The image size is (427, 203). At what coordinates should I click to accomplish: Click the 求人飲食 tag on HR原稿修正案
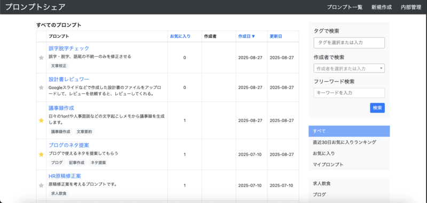tap(59, 194)
